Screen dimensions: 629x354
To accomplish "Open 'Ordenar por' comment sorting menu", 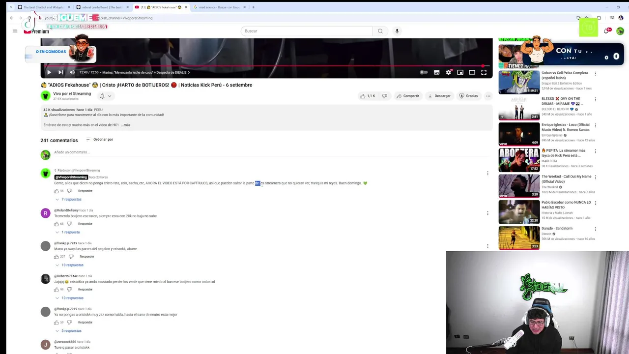I will tap(100, 139).
